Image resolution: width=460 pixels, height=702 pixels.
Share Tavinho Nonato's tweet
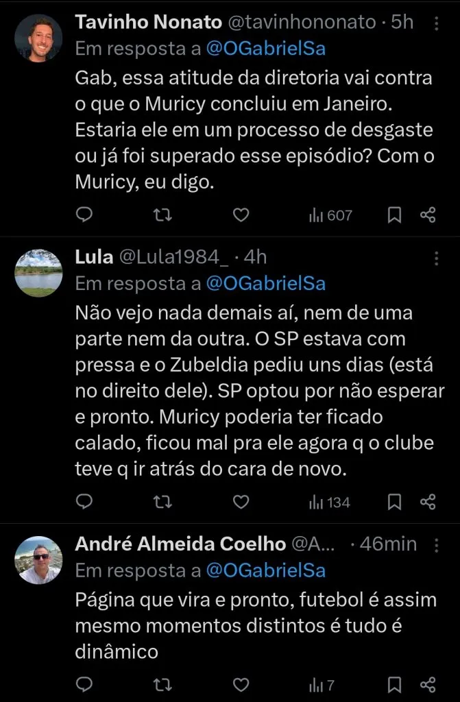[x=428, y=215]
